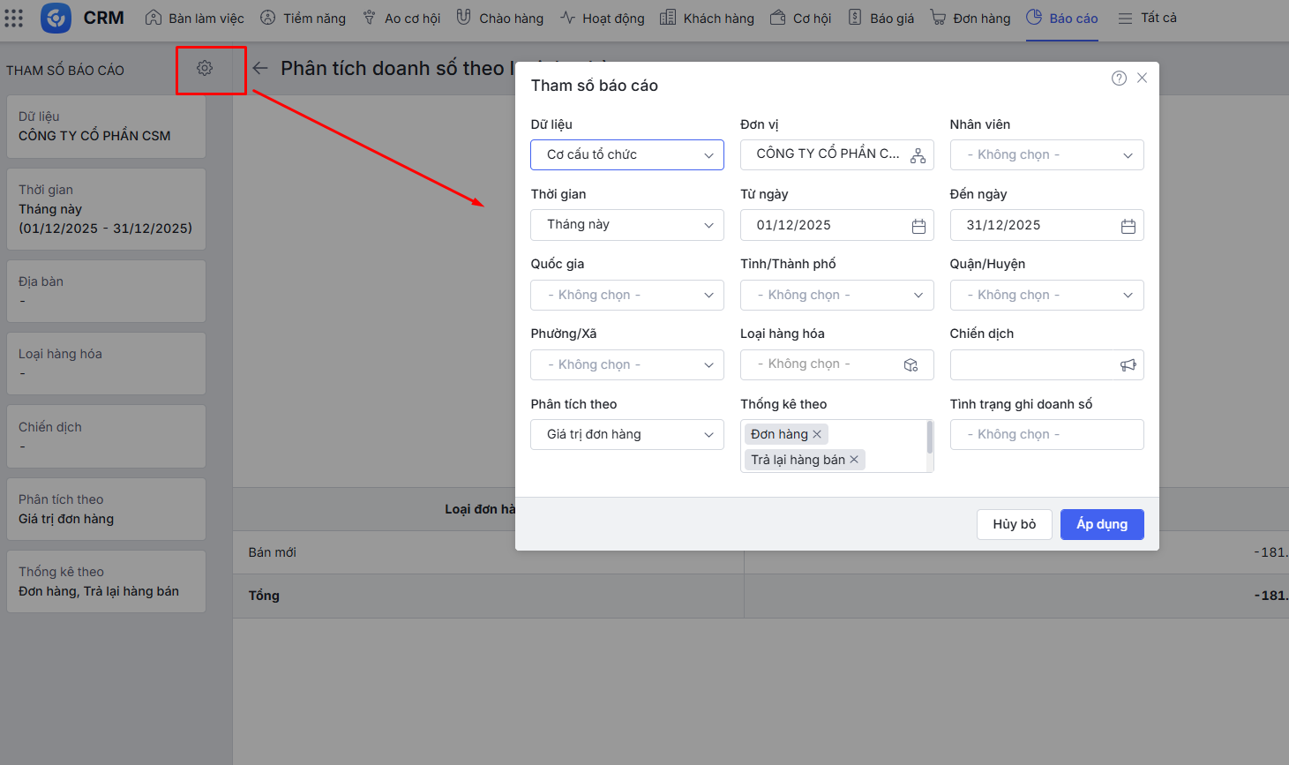
Task: Open the Hoạt động tab
Action: click(x=603, y=19)
